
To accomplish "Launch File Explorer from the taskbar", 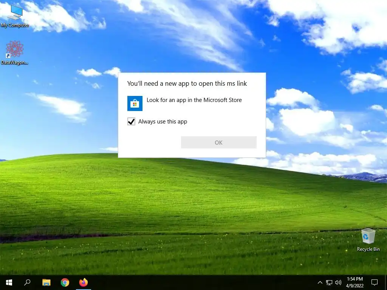I will pos(46,282).
